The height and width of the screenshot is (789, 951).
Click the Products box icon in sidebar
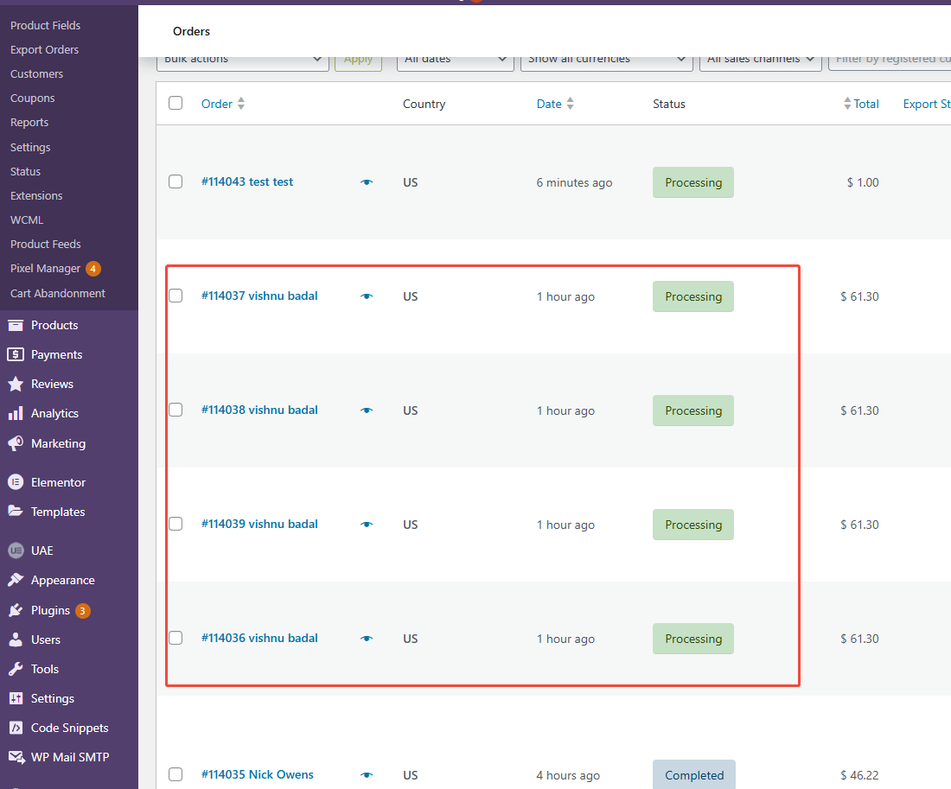point(16,325)
